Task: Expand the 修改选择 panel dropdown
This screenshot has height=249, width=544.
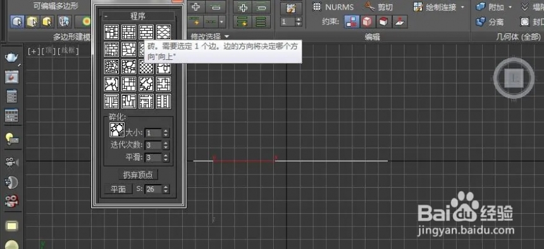Action: [x=226, y=37]
